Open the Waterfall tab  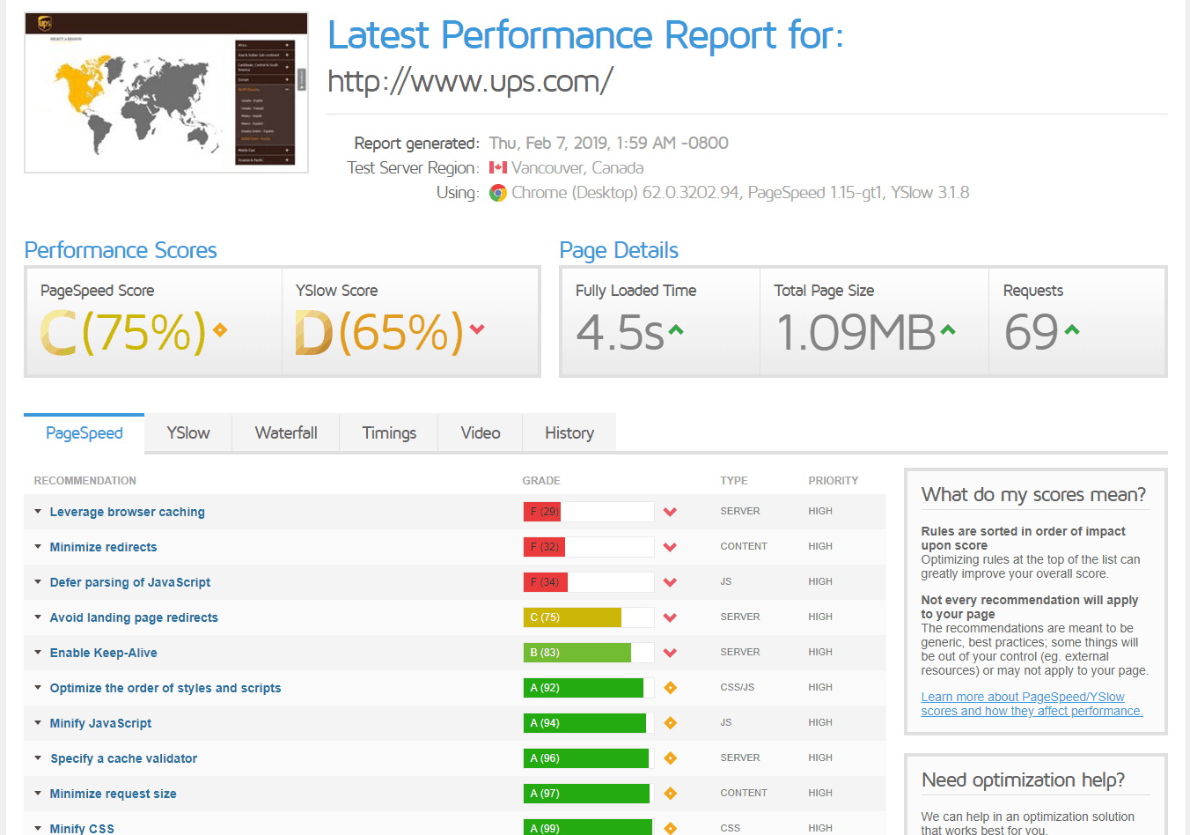pyautogui.click(x=286, y=433)
